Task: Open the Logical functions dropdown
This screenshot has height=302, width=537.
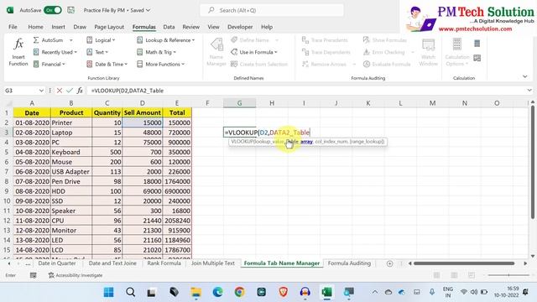Action: (x=101, y=40)
